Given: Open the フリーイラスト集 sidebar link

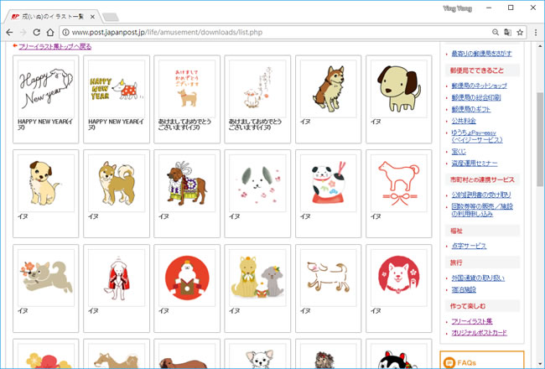Looking at the screenshot, I should coord(472,321).
